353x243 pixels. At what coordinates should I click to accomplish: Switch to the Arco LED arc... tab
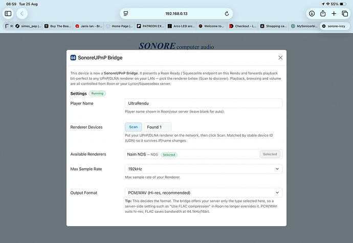(181, 26)
